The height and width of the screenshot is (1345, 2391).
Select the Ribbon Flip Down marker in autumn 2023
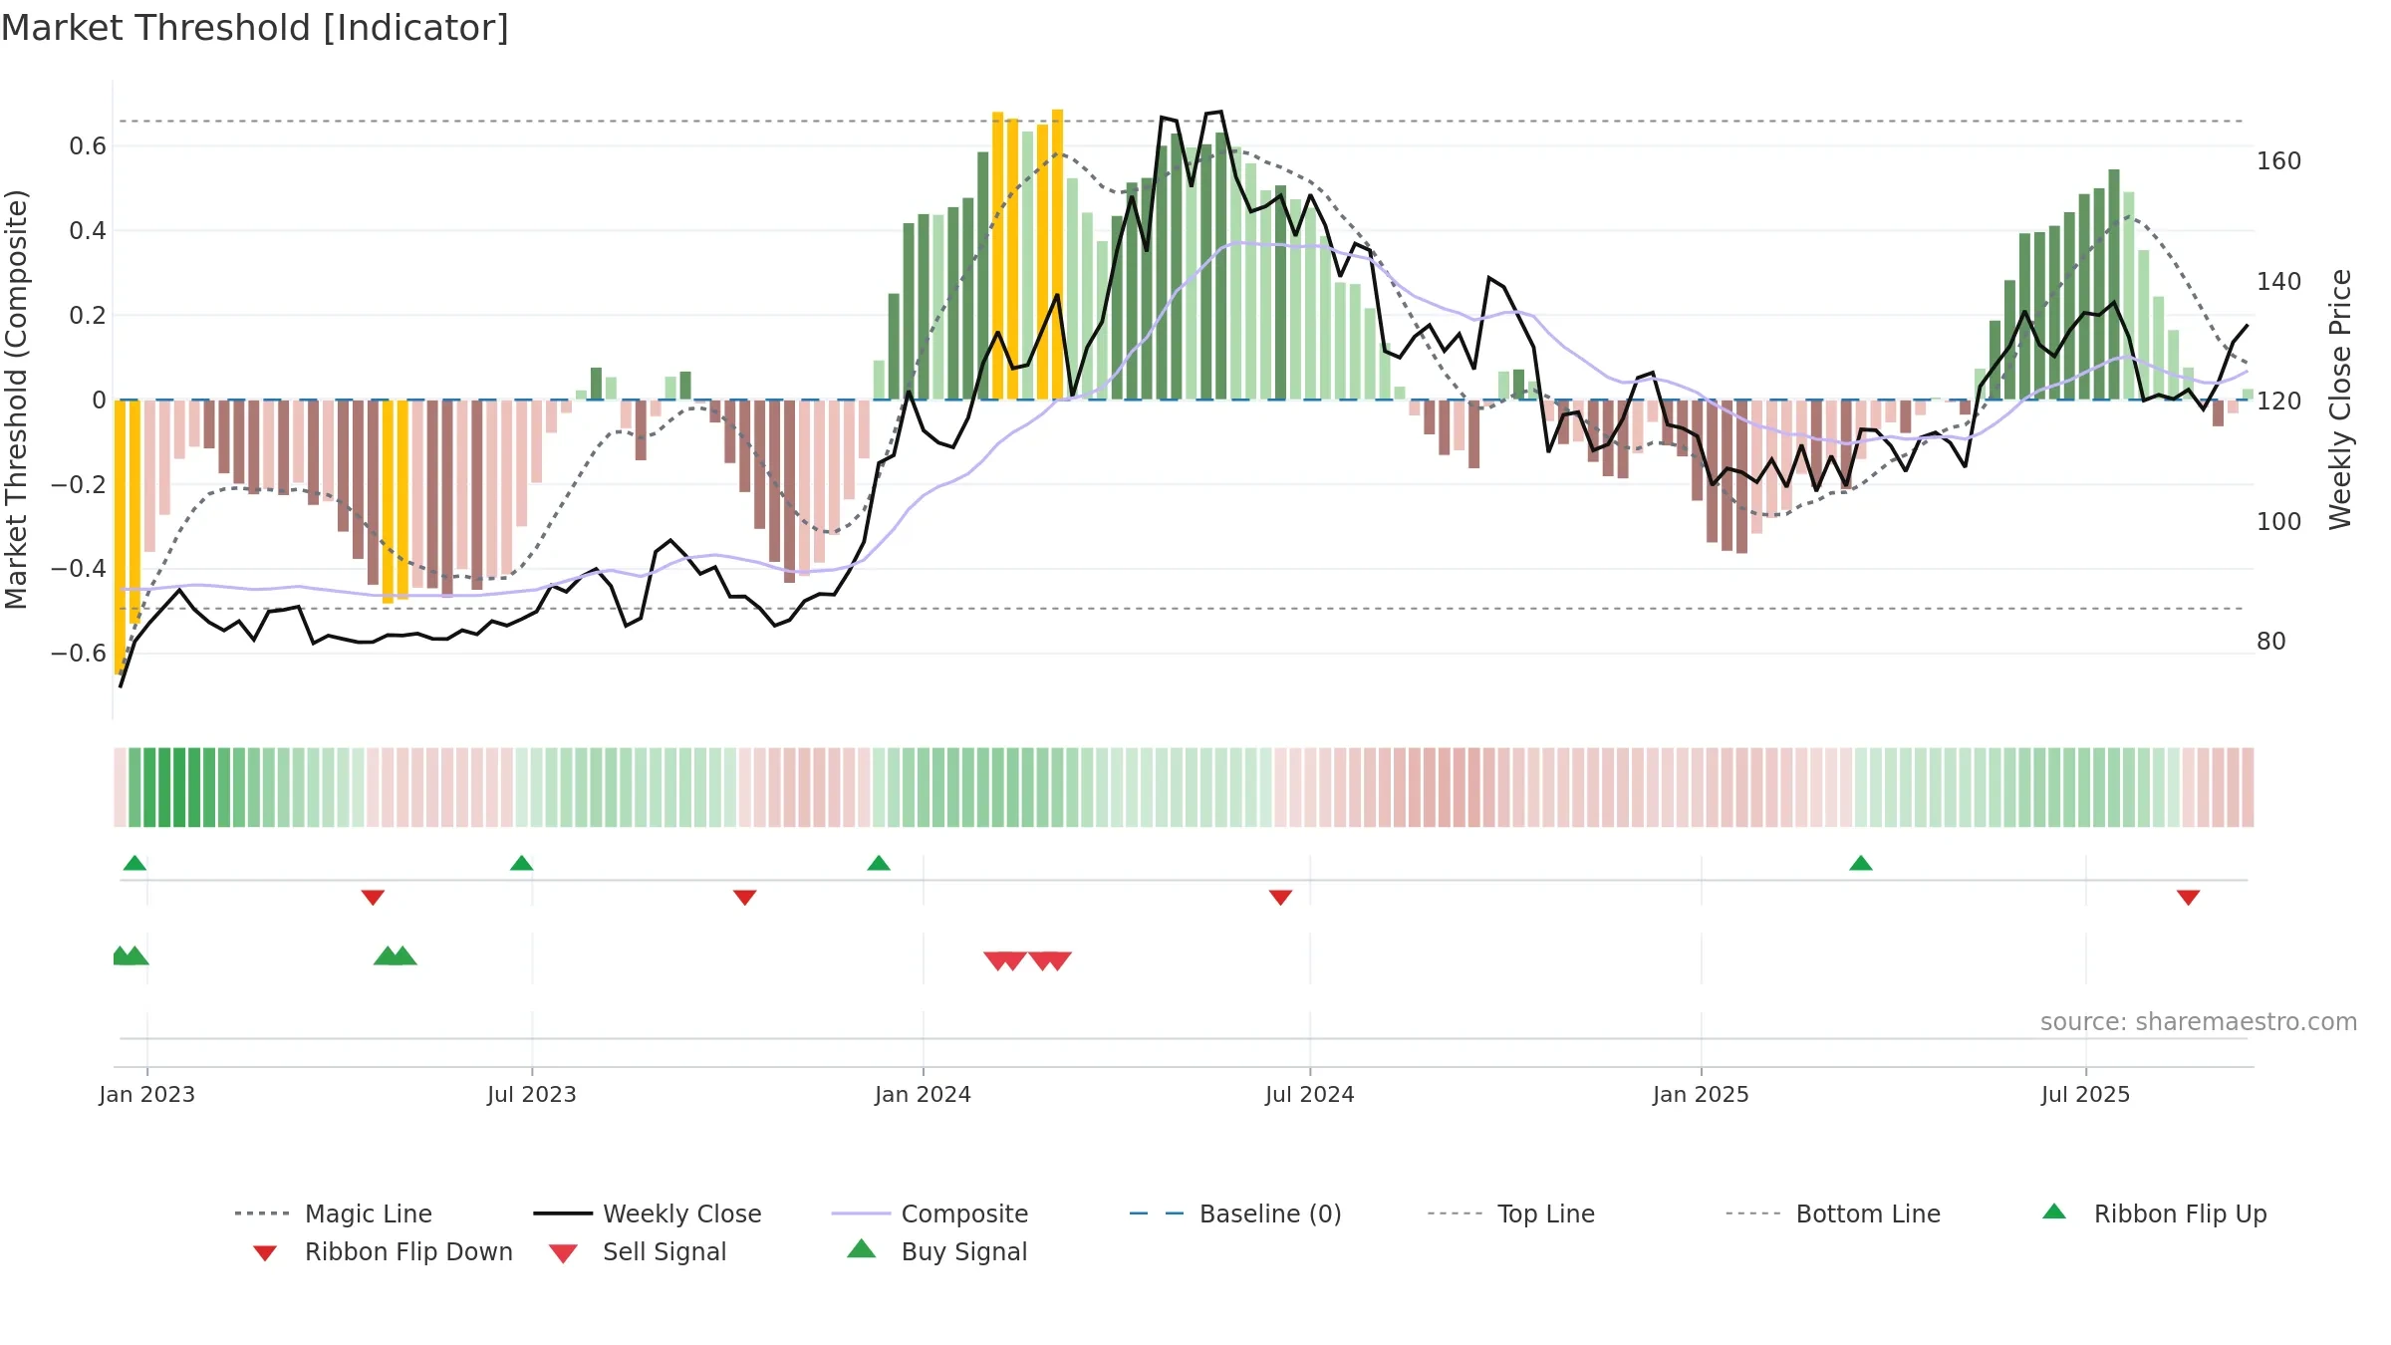(x=744, y=898)
